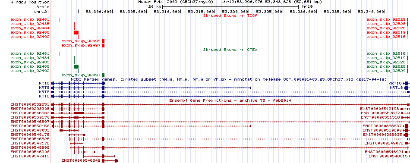Select the ENST00000293308 transcript label
Image resolution: width=410 pixels, height=163 pixels.
pyautogui.click(x=30, y=109)
